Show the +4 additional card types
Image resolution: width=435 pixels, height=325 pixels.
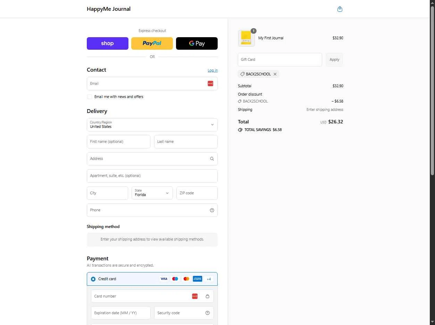209,279
